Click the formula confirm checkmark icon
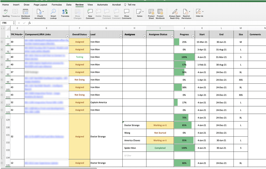The width and height of the screenshot is (266, 169). (24, 23)
